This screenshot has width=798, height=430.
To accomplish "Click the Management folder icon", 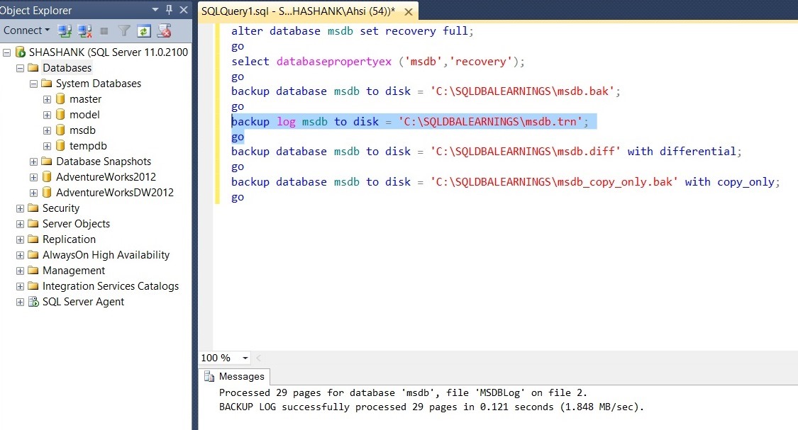I will click(x=33, y=271).
